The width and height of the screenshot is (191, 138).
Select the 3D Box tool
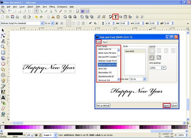(3, 58)
